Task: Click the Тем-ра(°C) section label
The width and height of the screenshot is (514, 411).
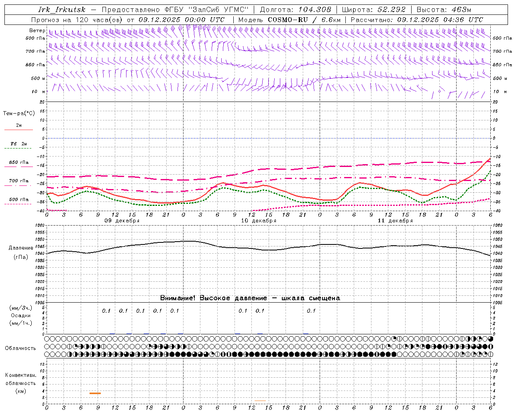Action: pos(19,114)
